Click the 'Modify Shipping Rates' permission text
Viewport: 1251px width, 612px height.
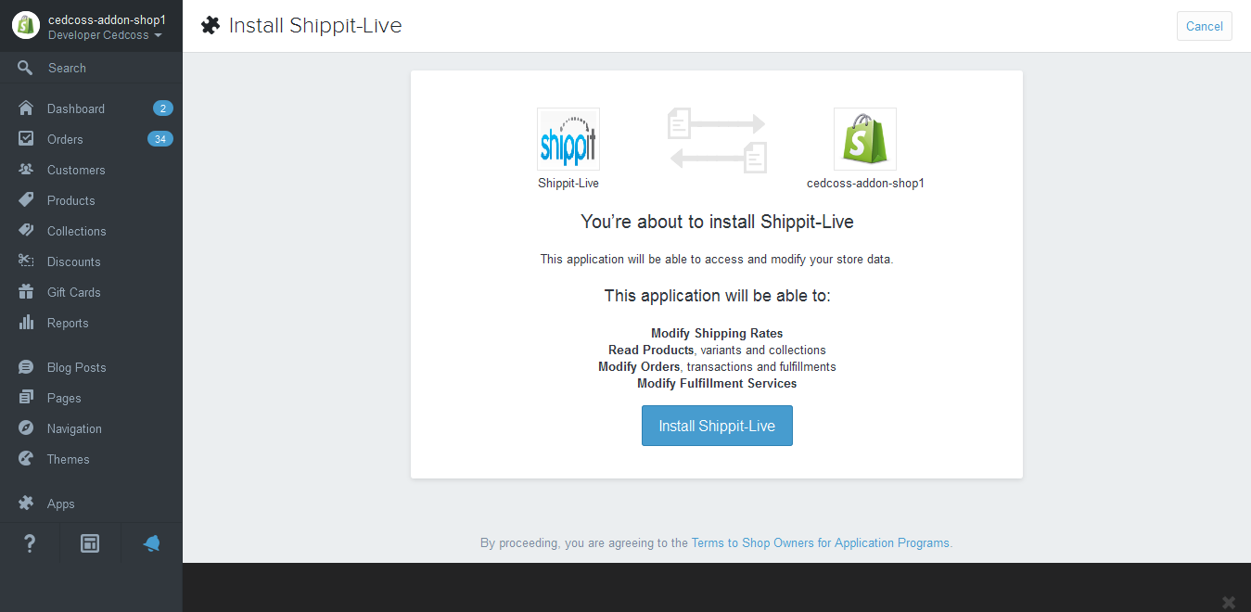click(x=717, y=333)
